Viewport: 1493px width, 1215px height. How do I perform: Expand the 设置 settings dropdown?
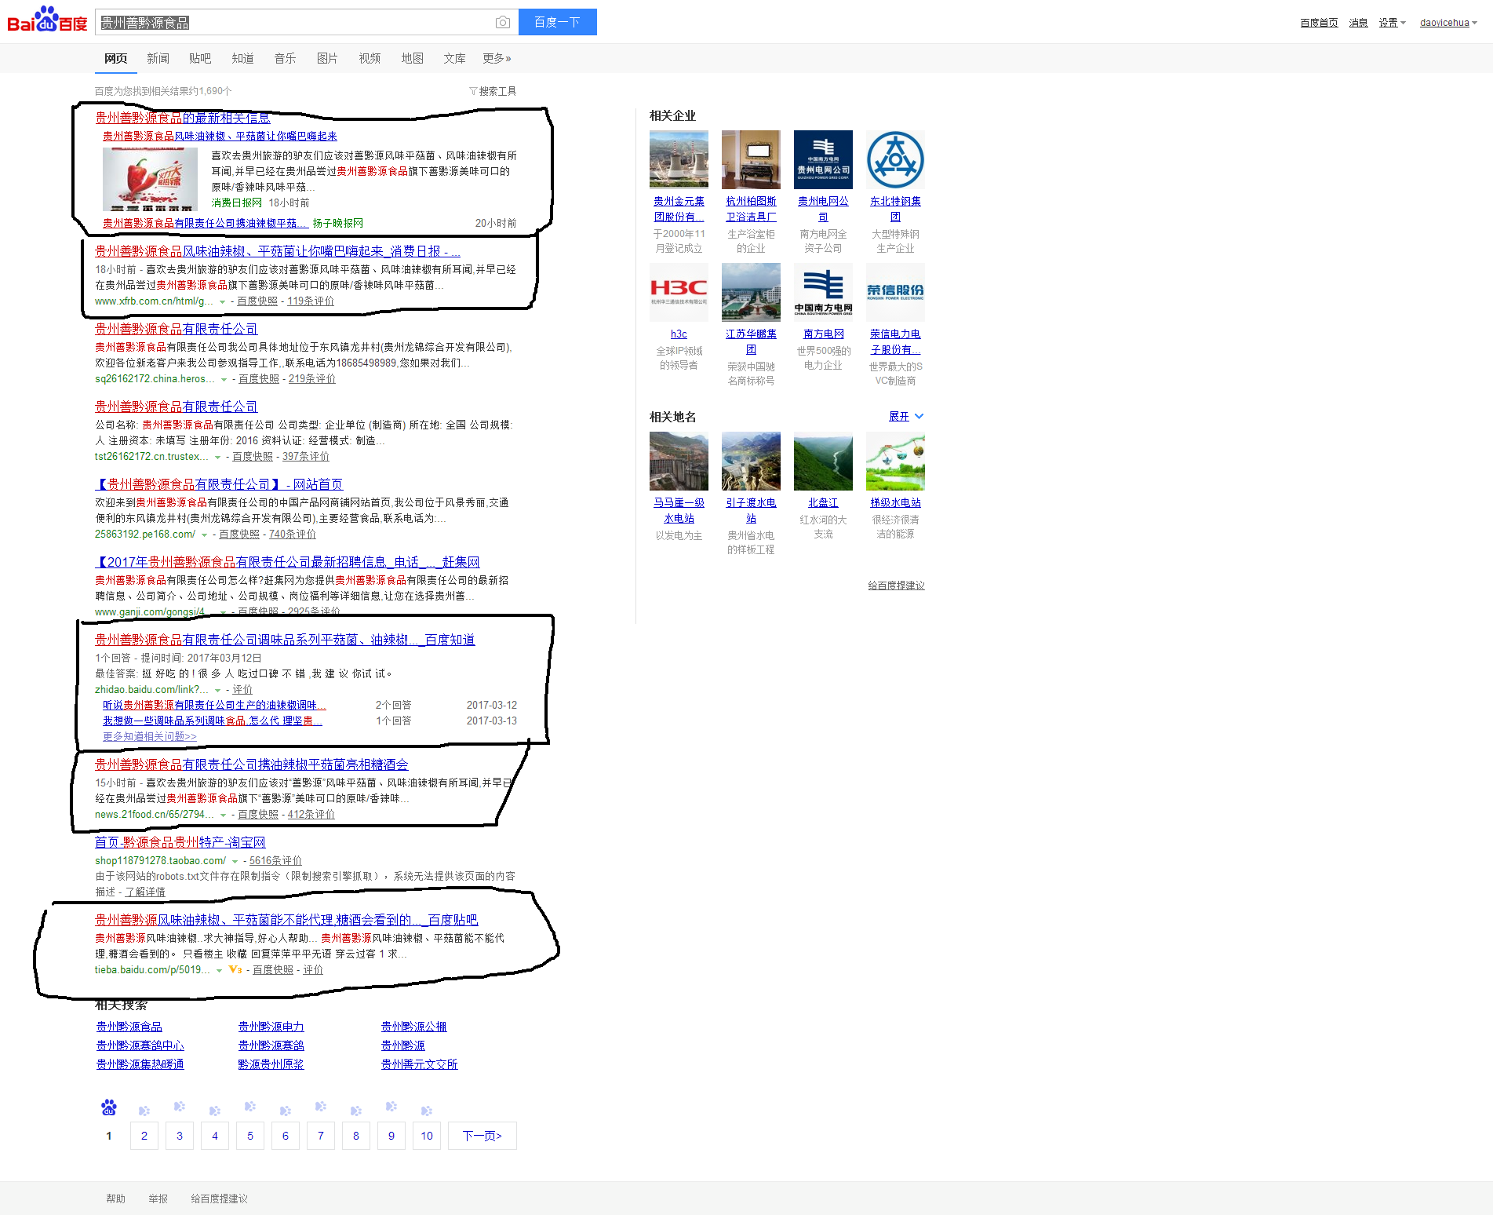tap(1392, 23)
